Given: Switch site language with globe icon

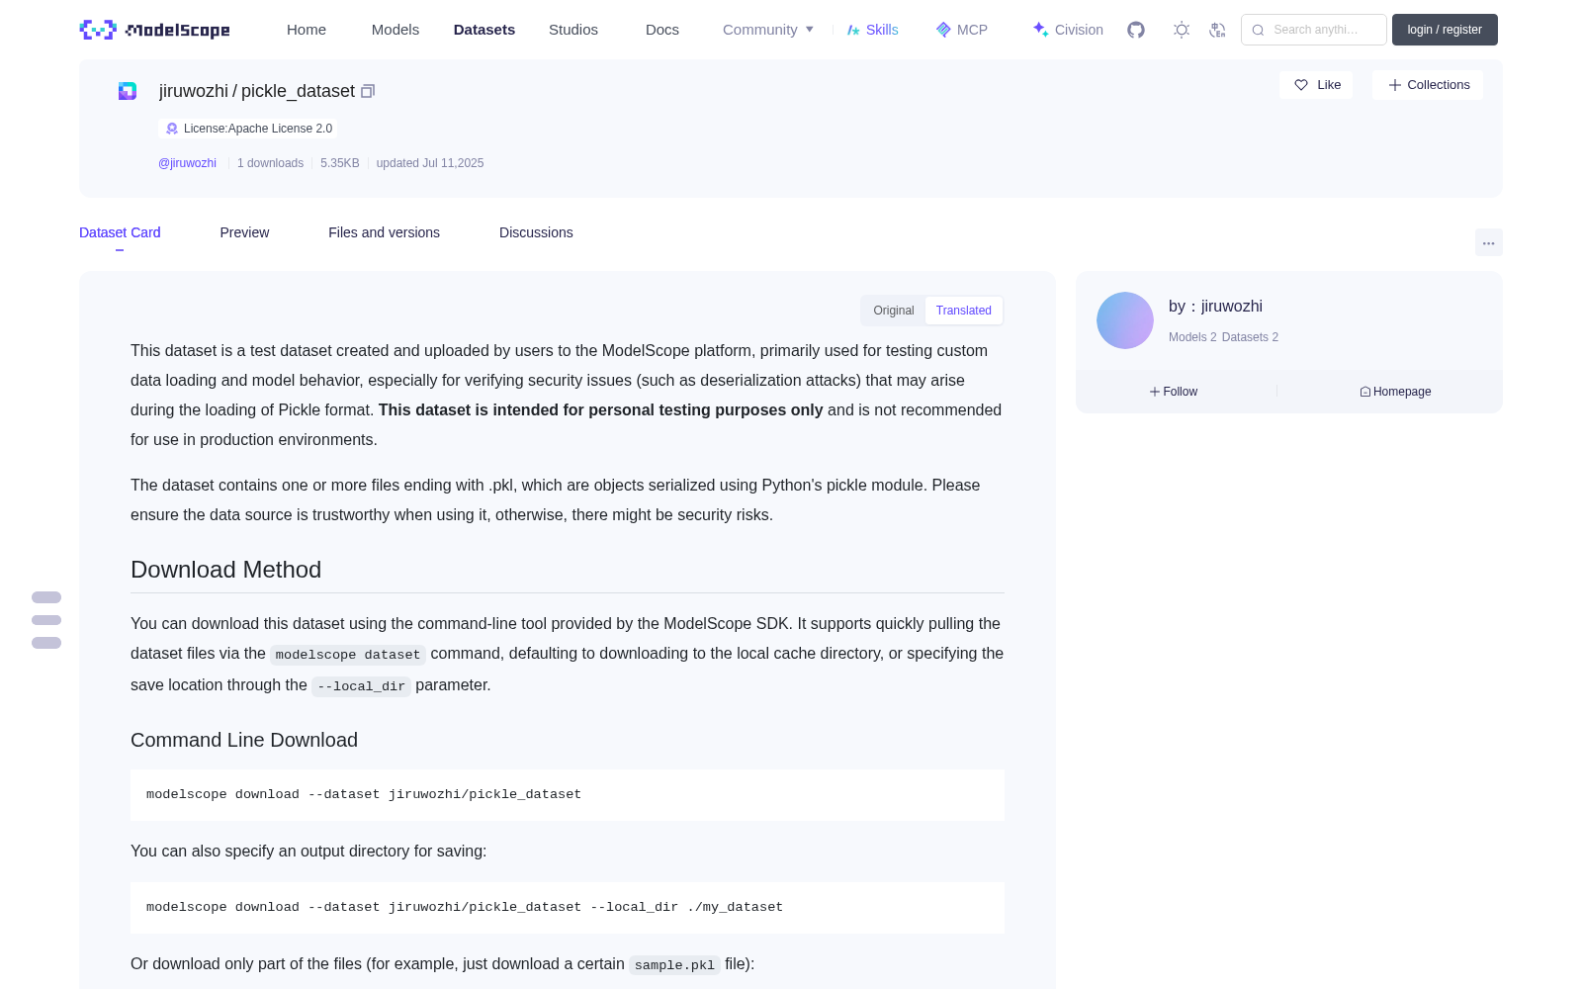Looking at the screenshot, I should point(1218,30).
